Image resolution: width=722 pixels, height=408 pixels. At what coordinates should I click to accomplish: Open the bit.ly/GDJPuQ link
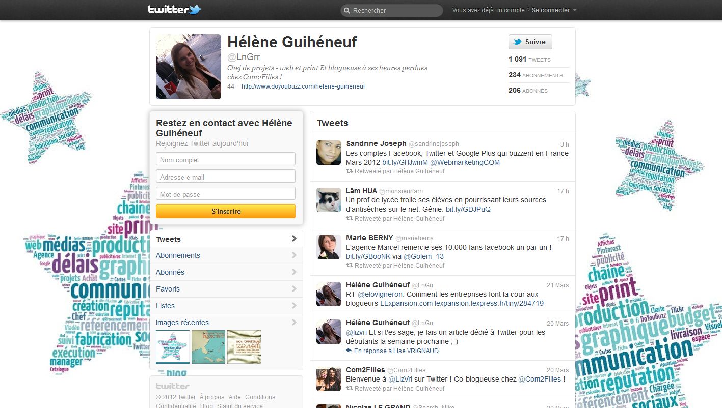pos(468,209)
